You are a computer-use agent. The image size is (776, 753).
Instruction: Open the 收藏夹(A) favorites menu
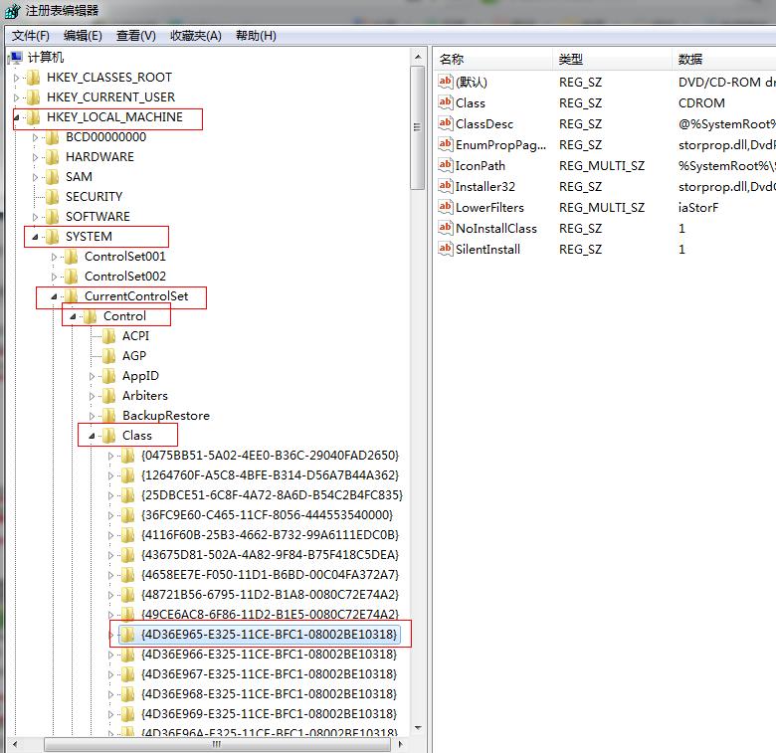click(195, 36)
